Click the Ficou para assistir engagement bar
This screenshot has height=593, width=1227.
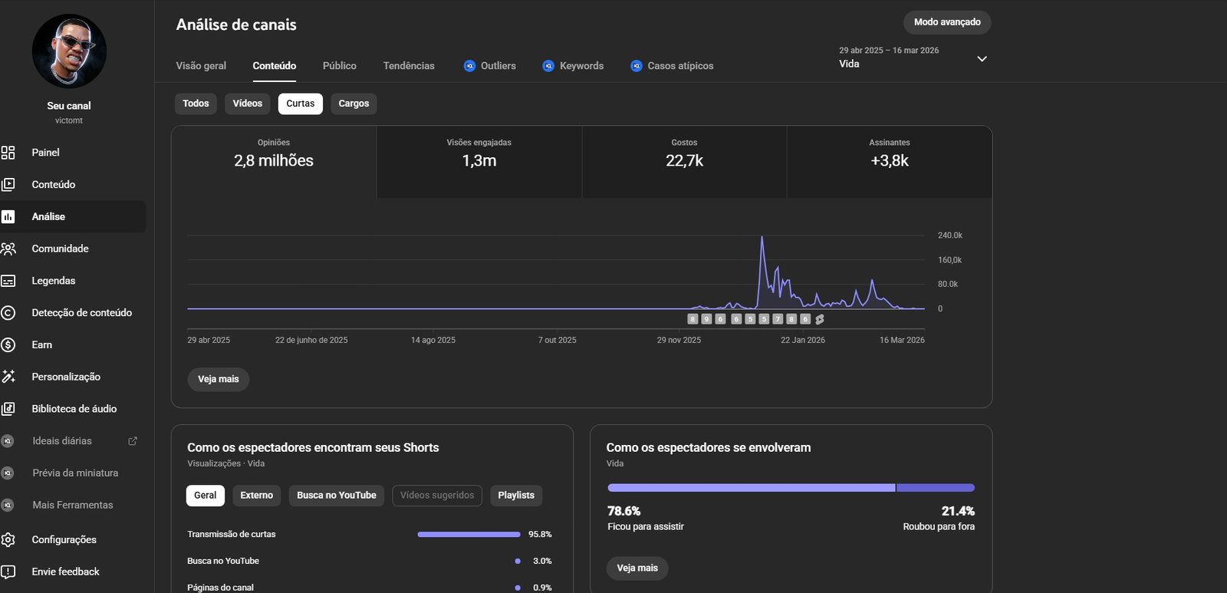pos(751,488)
